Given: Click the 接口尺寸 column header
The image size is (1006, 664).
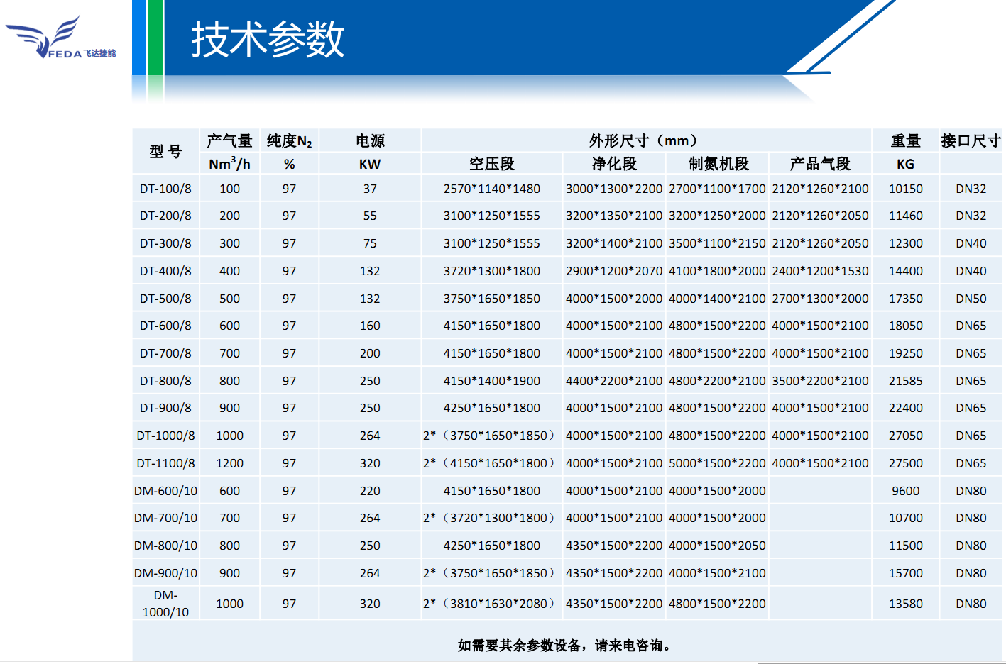Looking at the screenshot, I should 971,141.
